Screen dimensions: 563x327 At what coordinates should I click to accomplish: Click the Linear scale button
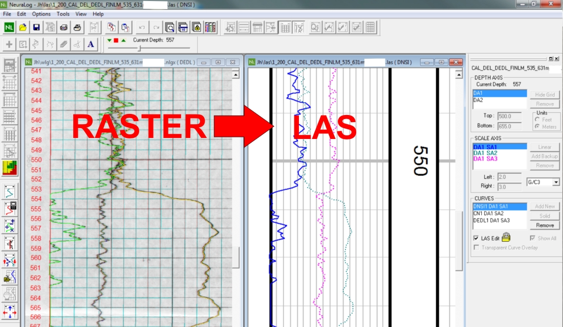click(545, 147)
